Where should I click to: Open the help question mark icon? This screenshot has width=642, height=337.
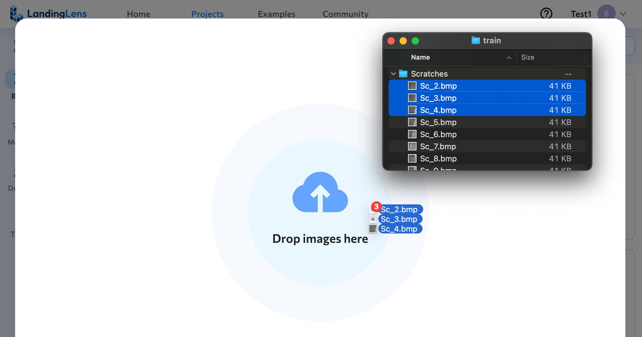(546, 14)
